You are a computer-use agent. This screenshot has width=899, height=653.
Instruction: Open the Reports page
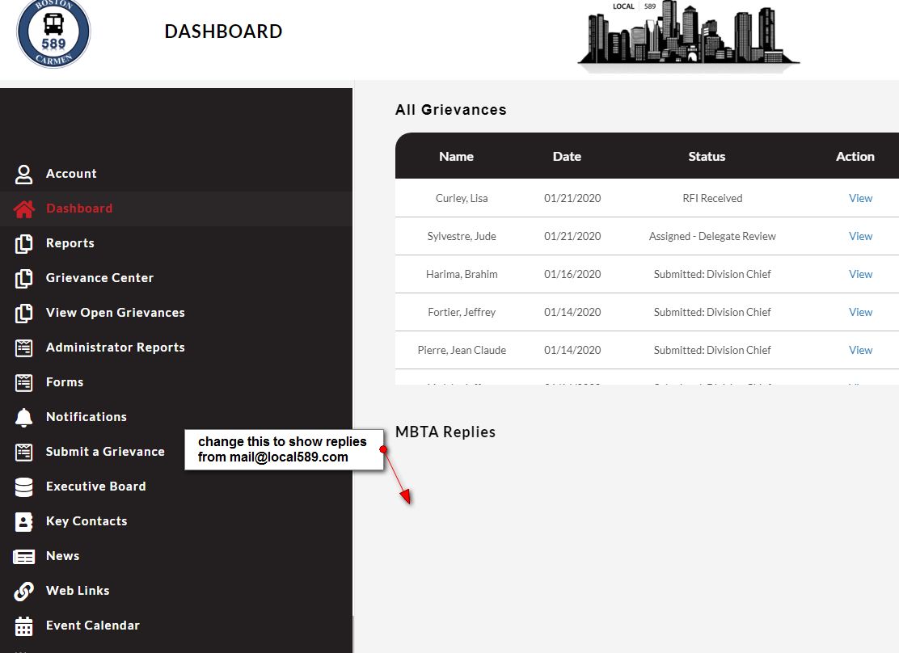pyautogui.click(x=70, y=243)
